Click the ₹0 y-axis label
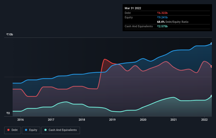Image resolution: width=216 pixels, height=138 pixels. (8, 113)
